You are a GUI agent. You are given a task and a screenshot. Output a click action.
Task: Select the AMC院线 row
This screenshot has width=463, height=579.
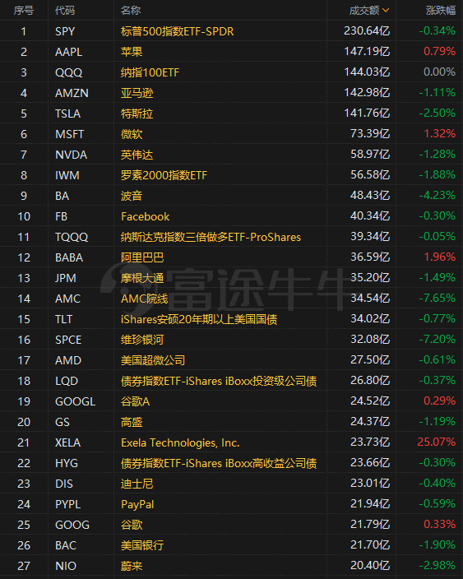[232, 299]
